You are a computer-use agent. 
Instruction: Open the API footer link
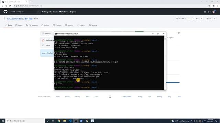(x=150, y=97)
